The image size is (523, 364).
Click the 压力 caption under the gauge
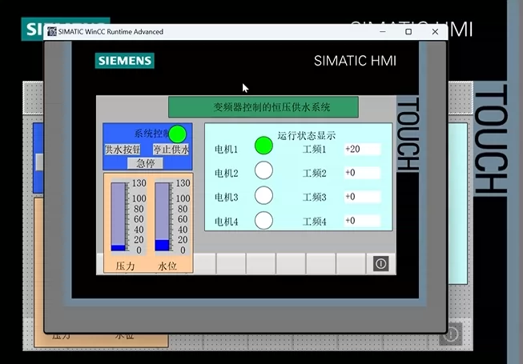[125, 266]
